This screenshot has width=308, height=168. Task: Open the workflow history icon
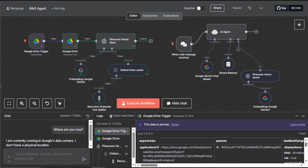click(249, 8)
